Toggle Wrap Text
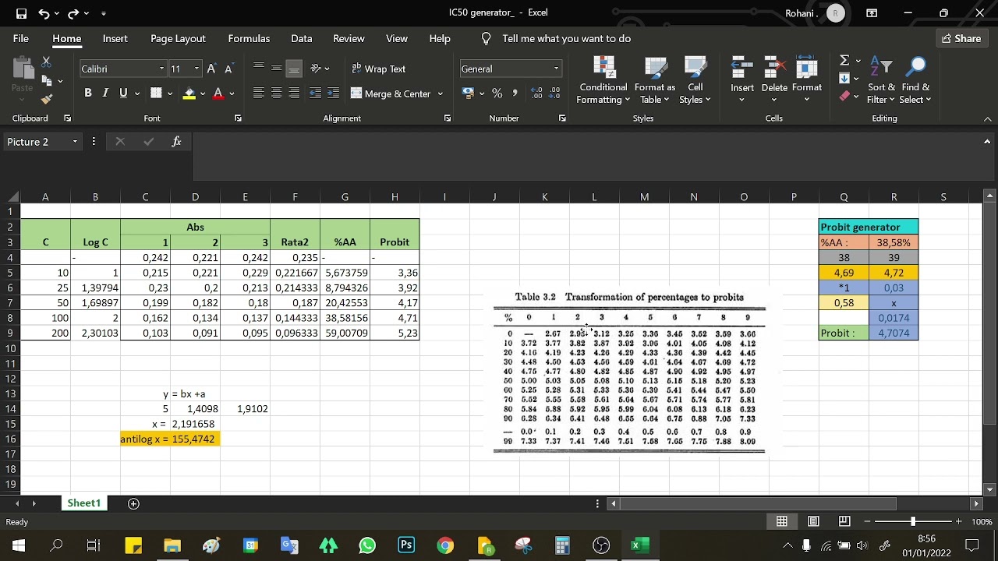 379,69
